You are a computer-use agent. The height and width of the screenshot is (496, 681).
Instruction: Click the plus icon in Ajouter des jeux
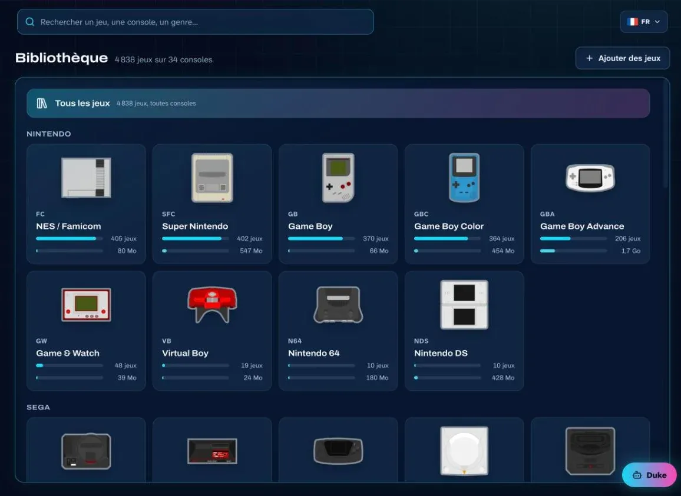(589, 58)
